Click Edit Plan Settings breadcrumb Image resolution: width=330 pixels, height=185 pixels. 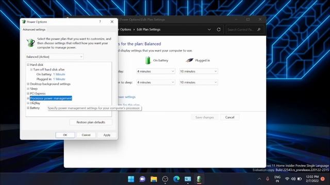pos(148,30)
